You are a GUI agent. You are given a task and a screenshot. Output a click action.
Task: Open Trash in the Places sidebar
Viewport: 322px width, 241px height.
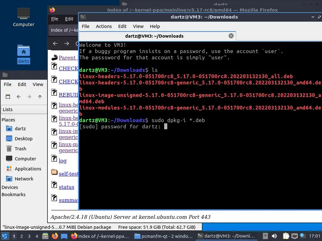click(20, 149)
